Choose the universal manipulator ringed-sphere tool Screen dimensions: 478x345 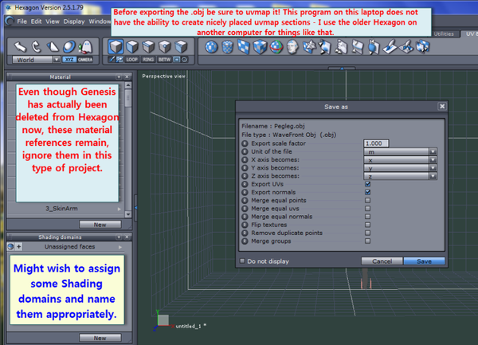[x=69, y=47]
